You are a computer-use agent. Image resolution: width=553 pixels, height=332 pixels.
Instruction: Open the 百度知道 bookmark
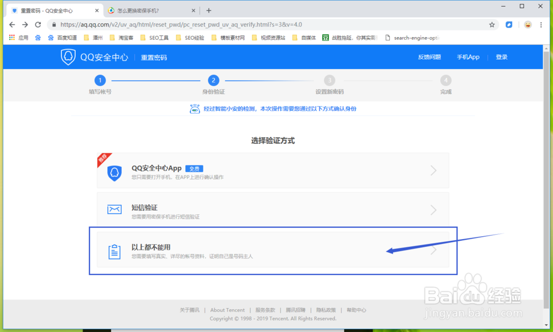coord(62,38)
